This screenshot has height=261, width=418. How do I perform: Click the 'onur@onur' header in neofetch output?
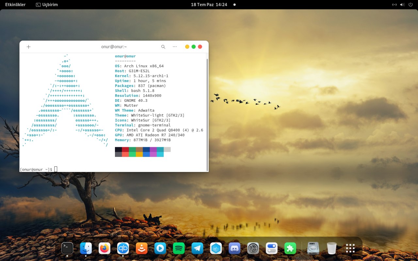point(125,56)
